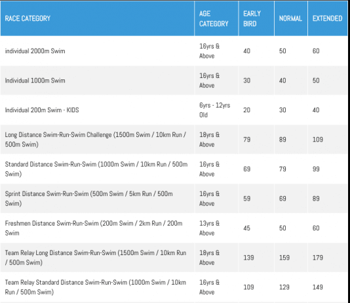350x303 pixels.
Task: Click normal price 129
Action: (284, 287)
